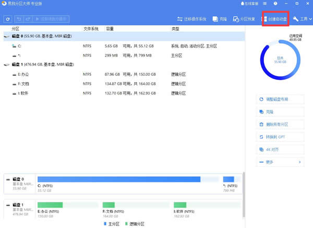Click 调整磁盘布局 adjust disk layout

point(280,99)
